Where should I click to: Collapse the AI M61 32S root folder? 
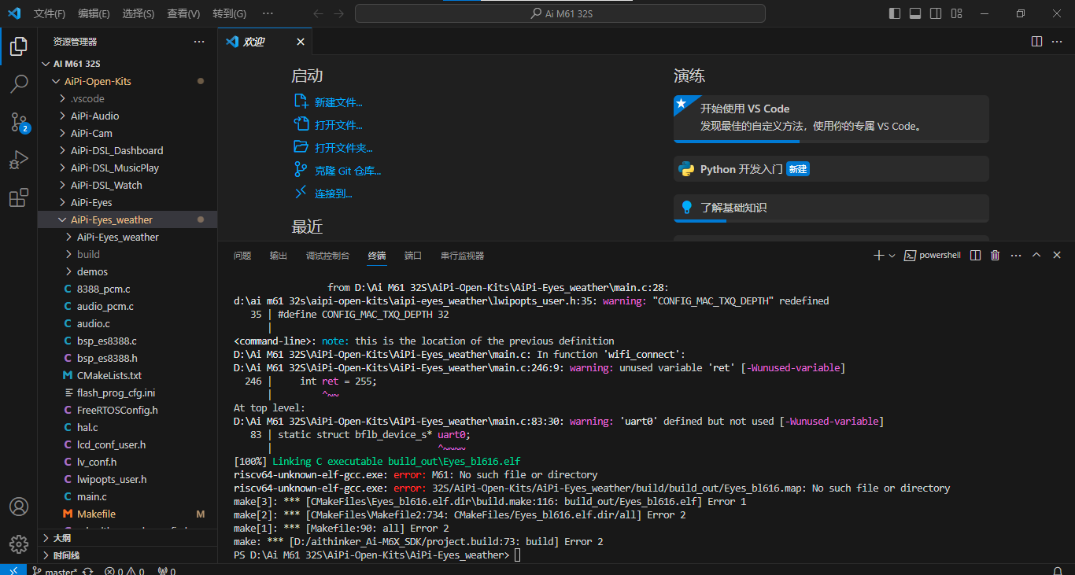tap(127, 64)
